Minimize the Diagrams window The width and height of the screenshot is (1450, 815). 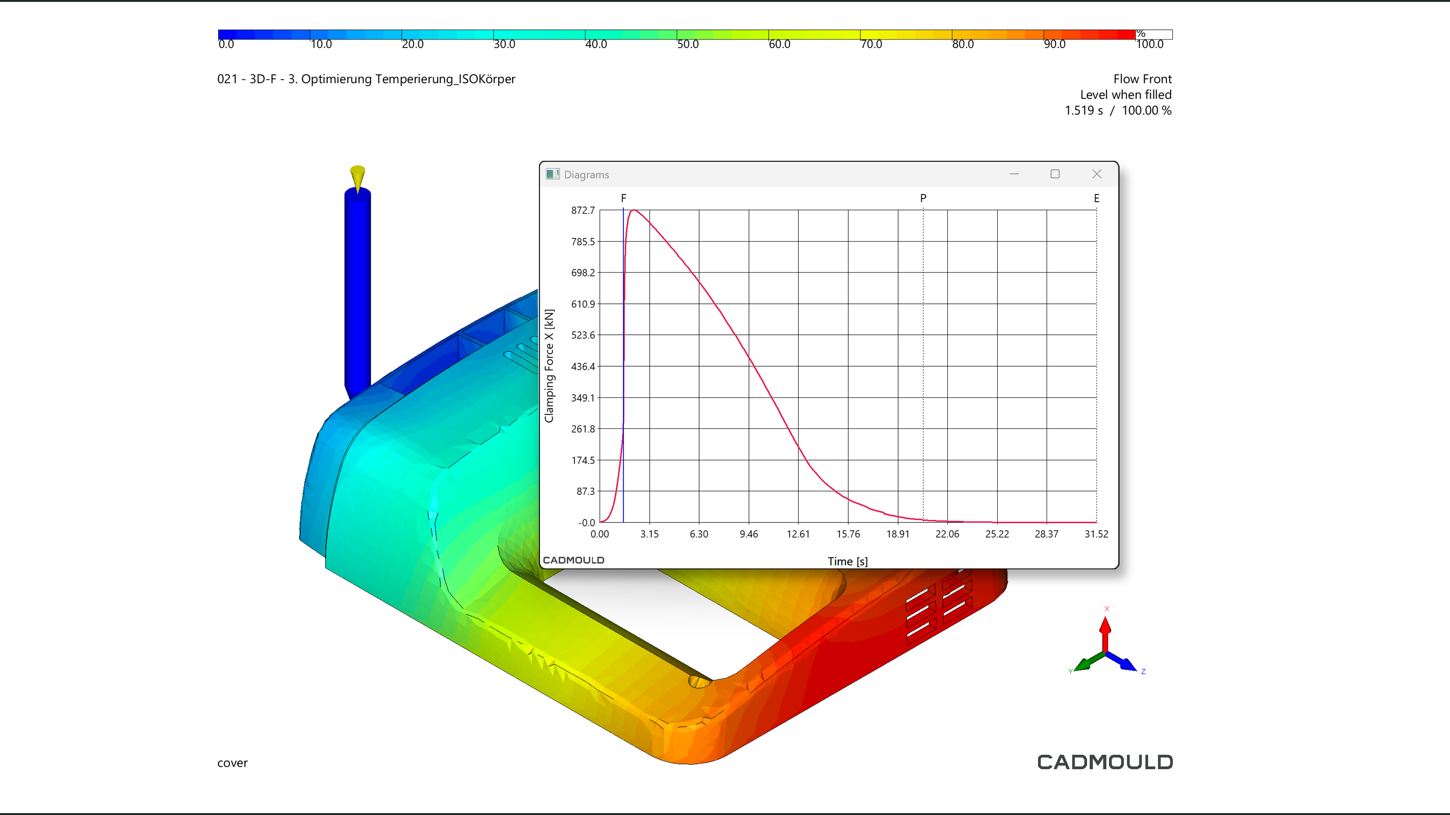1014,174
